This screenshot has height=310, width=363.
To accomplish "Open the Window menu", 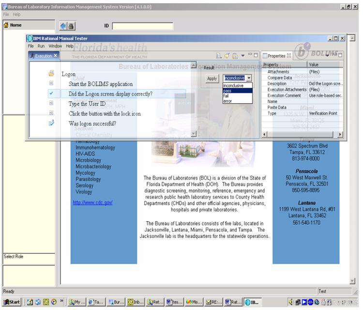I will [x=55, y=46].
